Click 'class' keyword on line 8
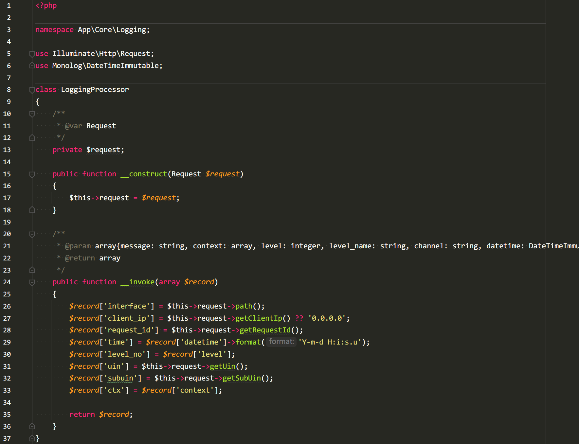 (46, 90)
